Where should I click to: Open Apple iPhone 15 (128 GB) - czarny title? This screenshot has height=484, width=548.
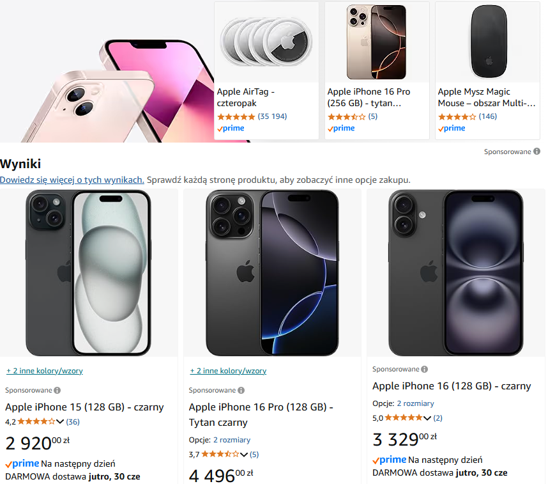[84, 407]
